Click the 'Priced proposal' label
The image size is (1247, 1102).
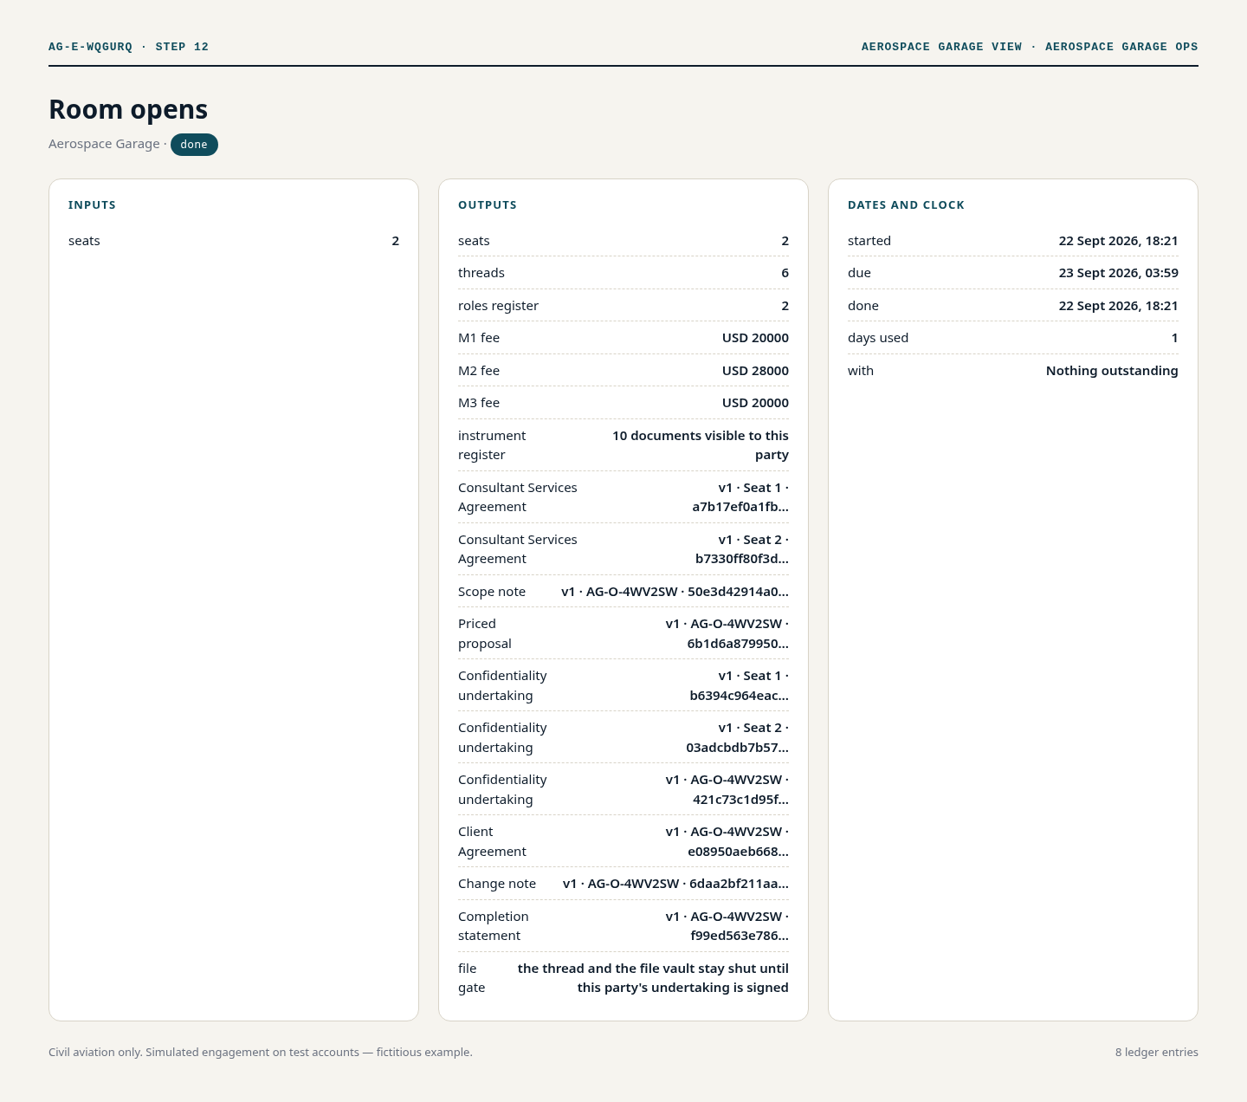[x=485, y=633]
